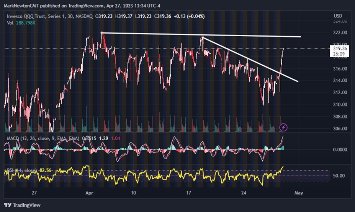This screenshot has width=355, height=212.
Task: Click the MACD value 1.39
Action: 103,138
